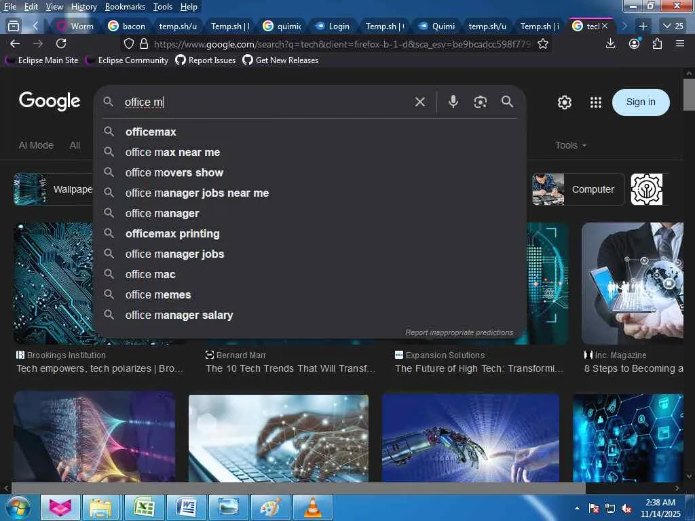Select the officemax suggestion
Screen dimensions: 695x521
click(310, 132)
